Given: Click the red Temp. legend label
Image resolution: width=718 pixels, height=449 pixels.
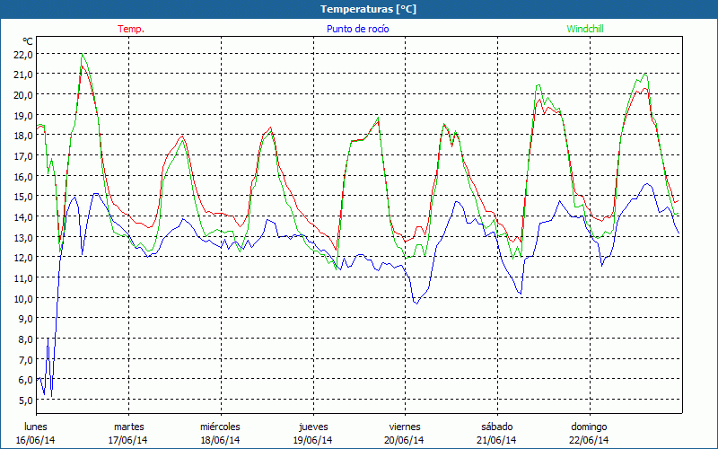Looking at the screenshot, I should tap(130, 29).
